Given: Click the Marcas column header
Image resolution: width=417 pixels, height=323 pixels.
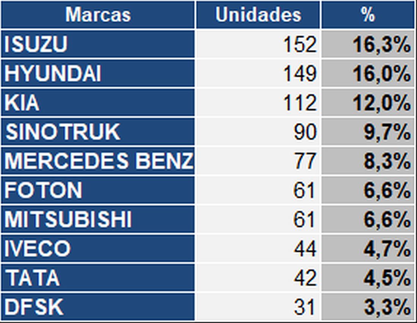Looking at the screenshot, I should point(98,15).
